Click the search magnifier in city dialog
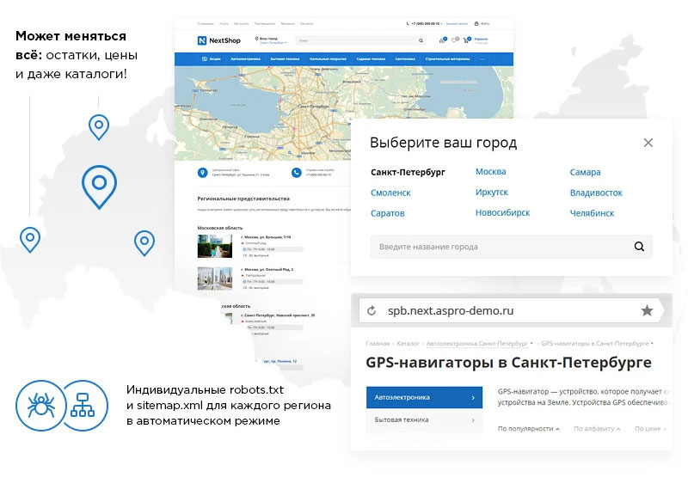 click(639, 247)
